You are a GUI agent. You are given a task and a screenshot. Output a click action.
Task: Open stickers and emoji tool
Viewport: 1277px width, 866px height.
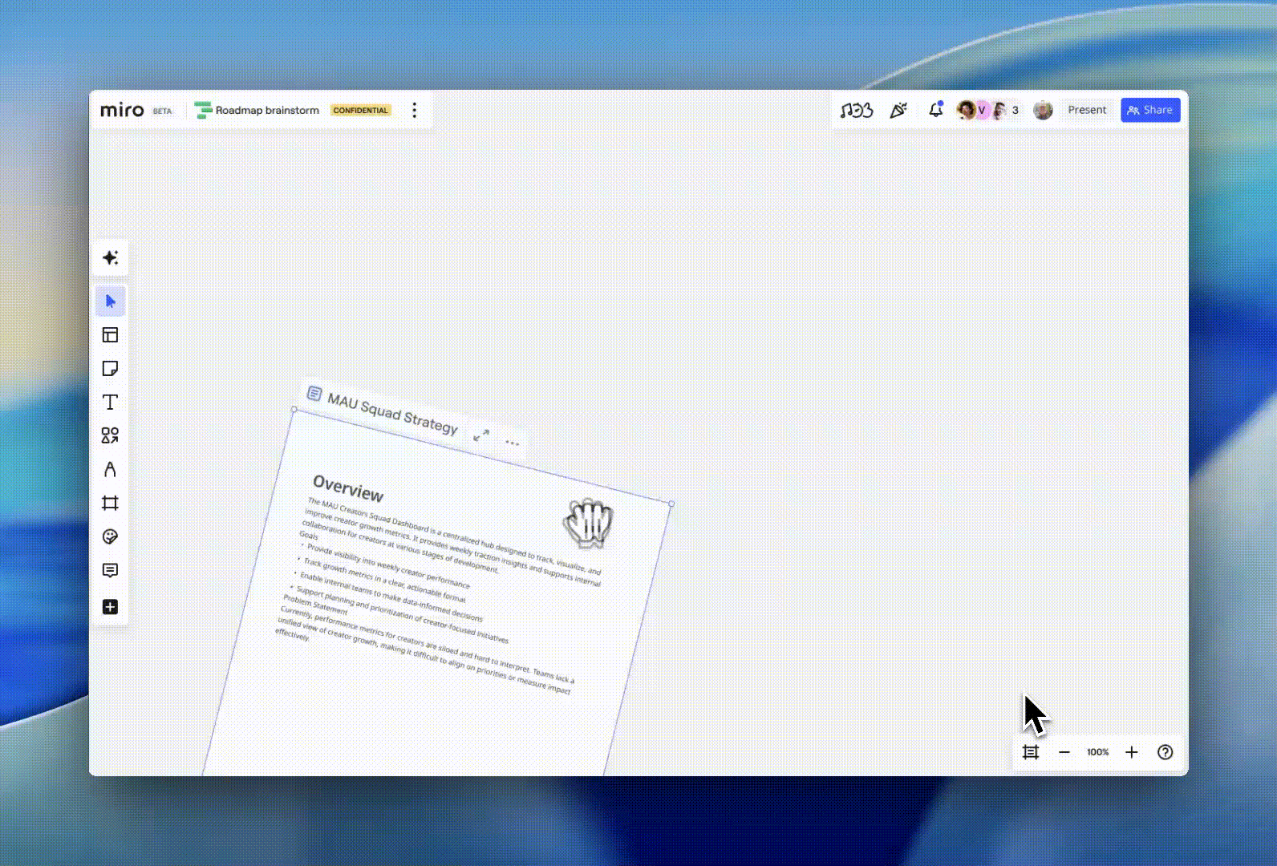pyautogui.click(x=110, y=536)
